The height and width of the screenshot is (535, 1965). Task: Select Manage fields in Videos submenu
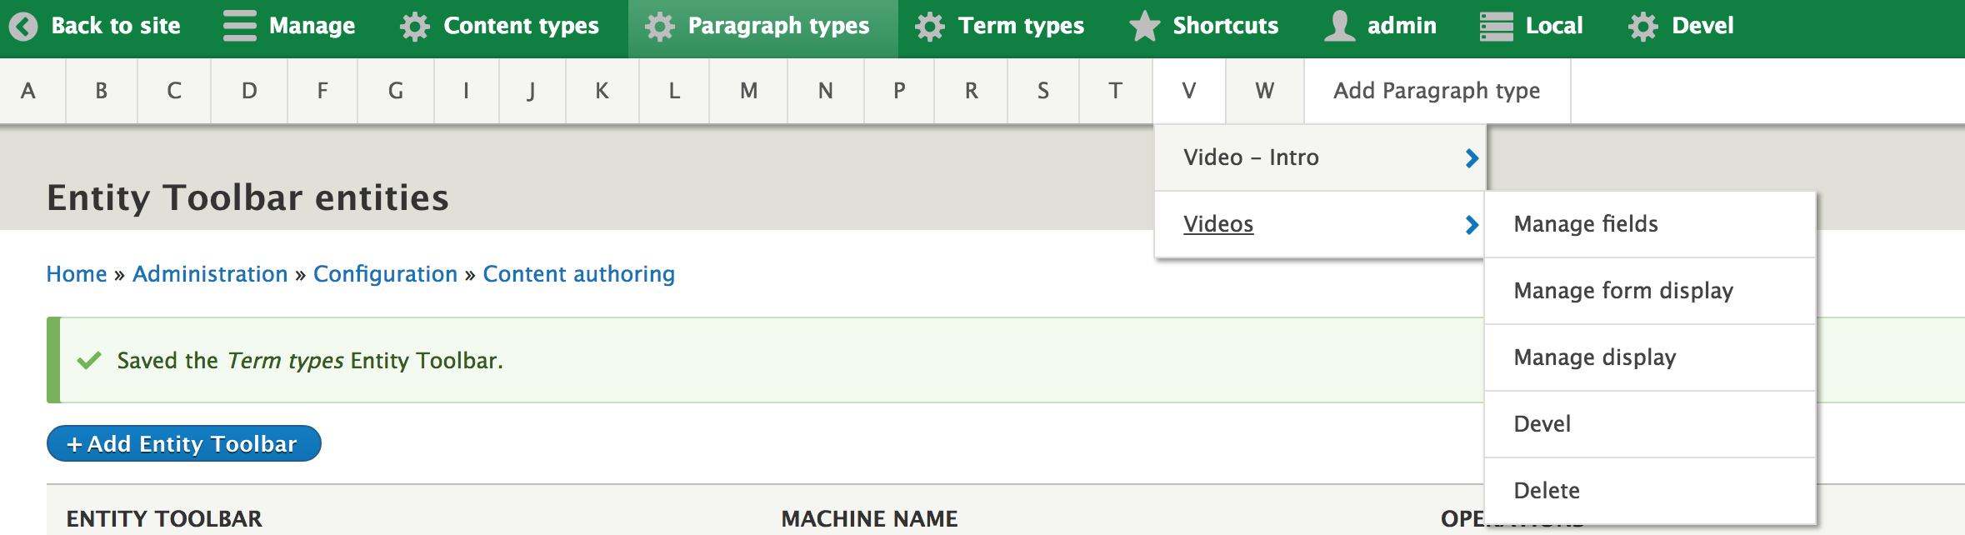pyautogui.click(x=1650, y=224)
